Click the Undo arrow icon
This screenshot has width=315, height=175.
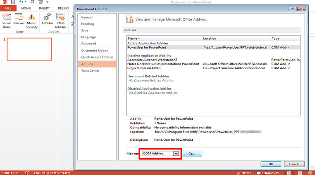pyautogui.click(x=21, y=2)
